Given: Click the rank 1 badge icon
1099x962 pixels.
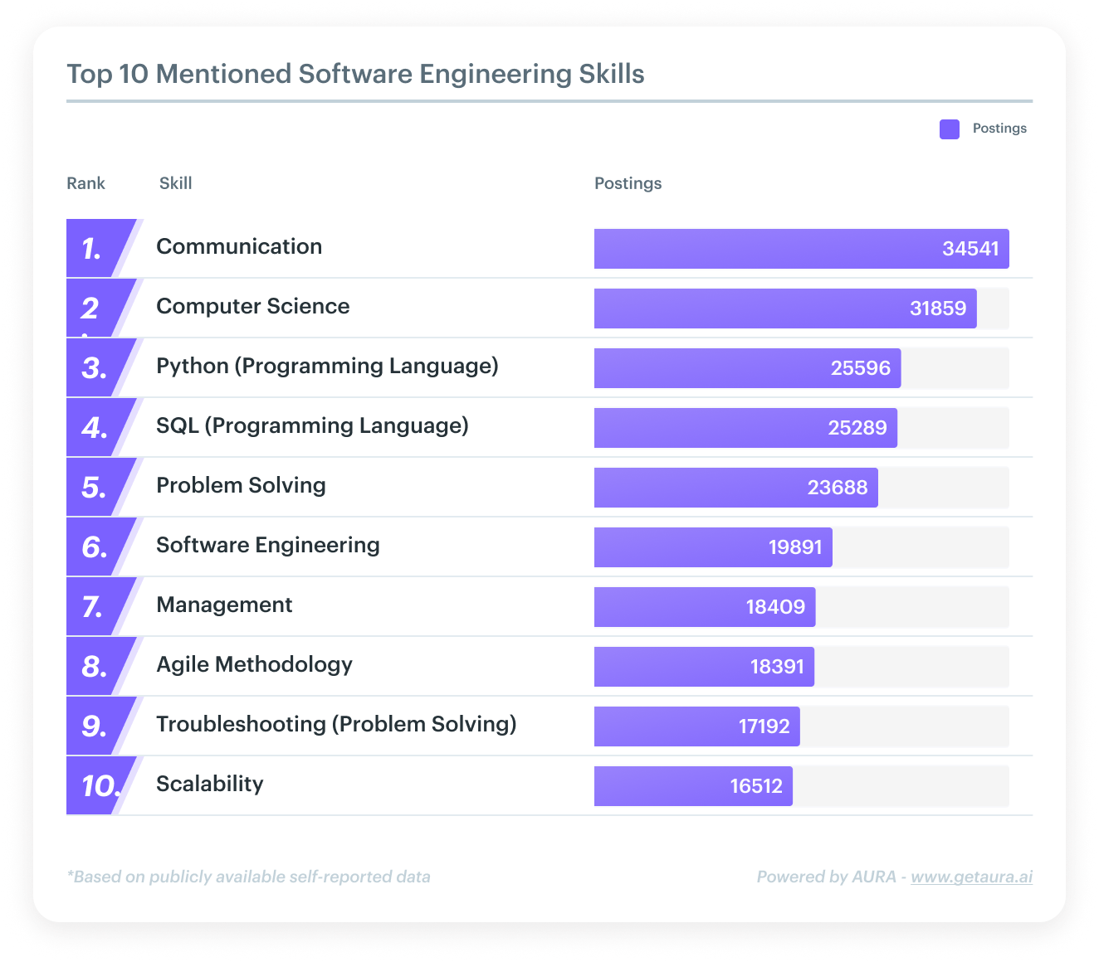Looking at the screenshot, I should pos(98,248).
